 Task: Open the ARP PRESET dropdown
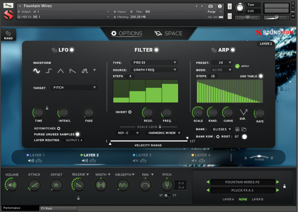[222, 63]
